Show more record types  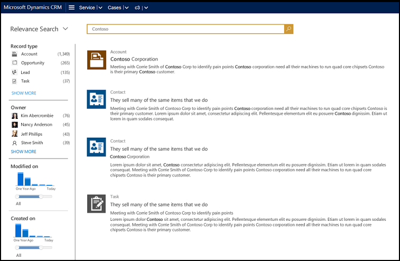click(x=24, y=93)
